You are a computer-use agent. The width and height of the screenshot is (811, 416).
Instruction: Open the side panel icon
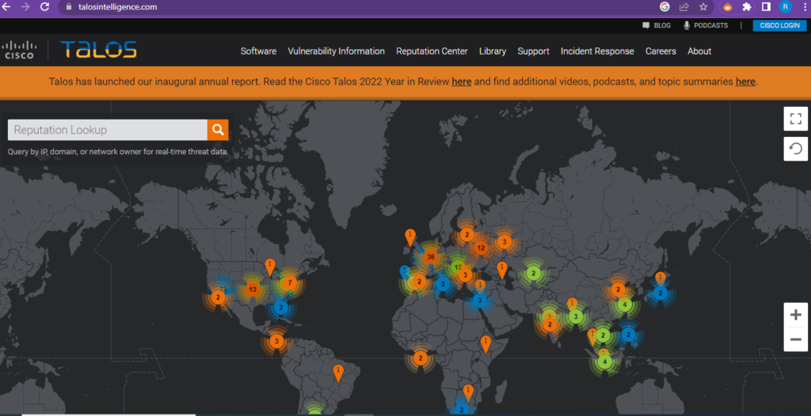pos(766,6)
